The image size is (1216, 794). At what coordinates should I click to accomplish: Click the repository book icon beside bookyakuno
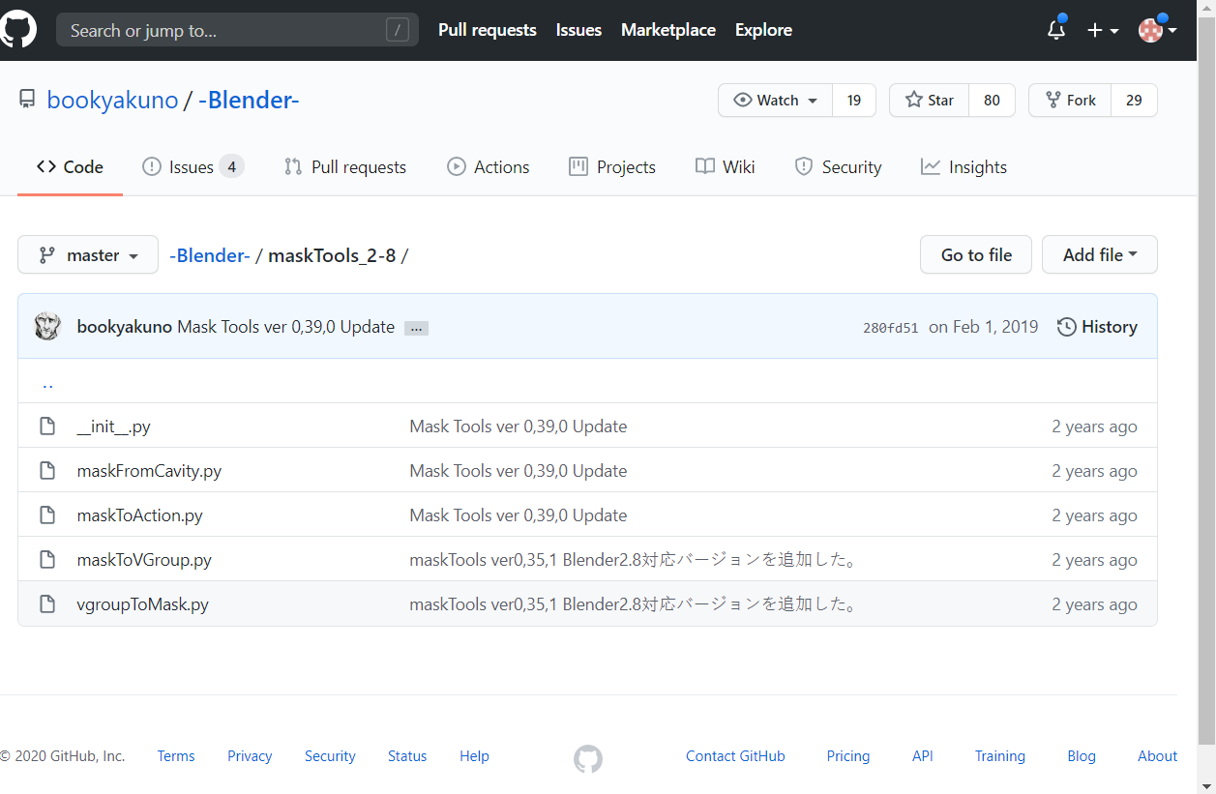27,100
